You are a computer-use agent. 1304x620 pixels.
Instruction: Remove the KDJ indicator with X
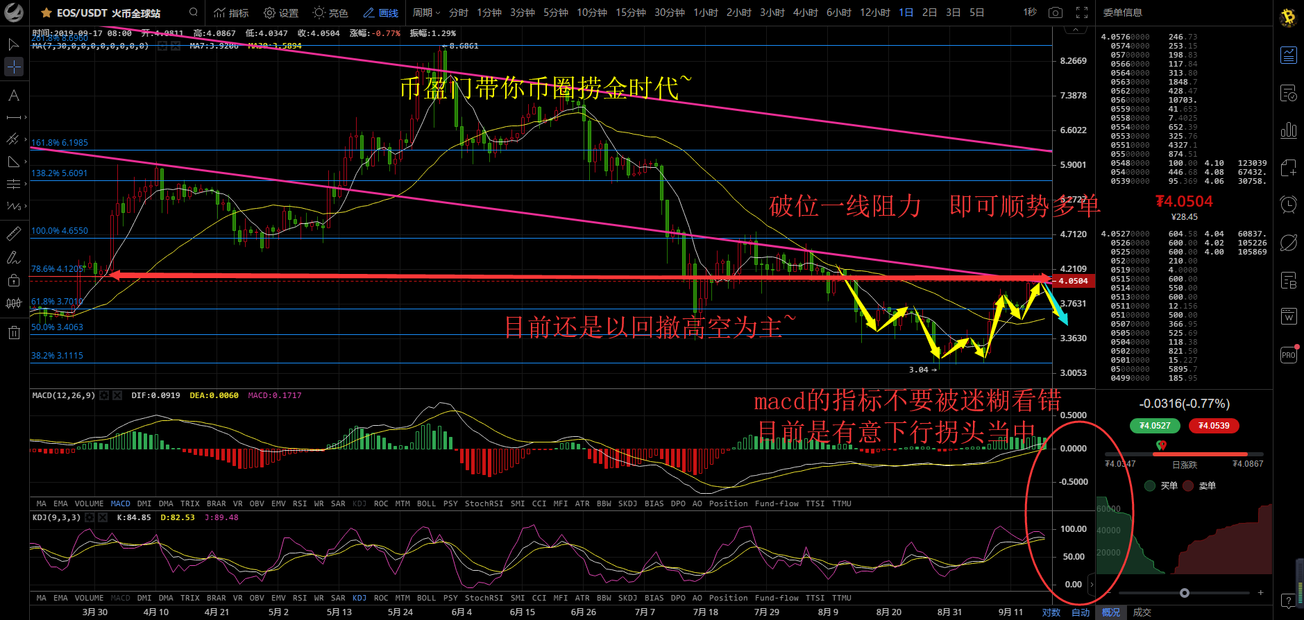click(x=103, y=517)
